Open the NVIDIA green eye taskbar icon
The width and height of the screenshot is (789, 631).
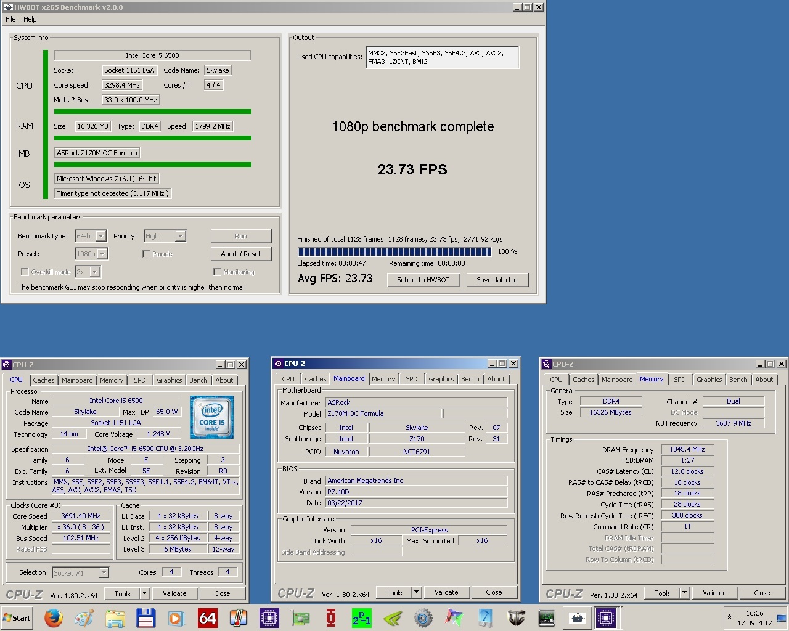[393, 617]
